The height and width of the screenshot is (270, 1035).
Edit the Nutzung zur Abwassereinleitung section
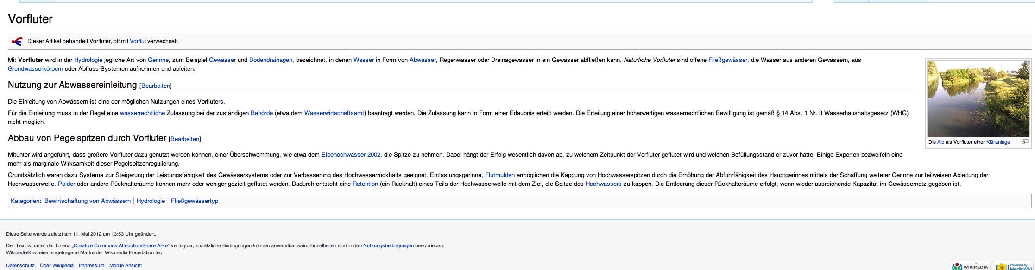(x=155, y=86)
